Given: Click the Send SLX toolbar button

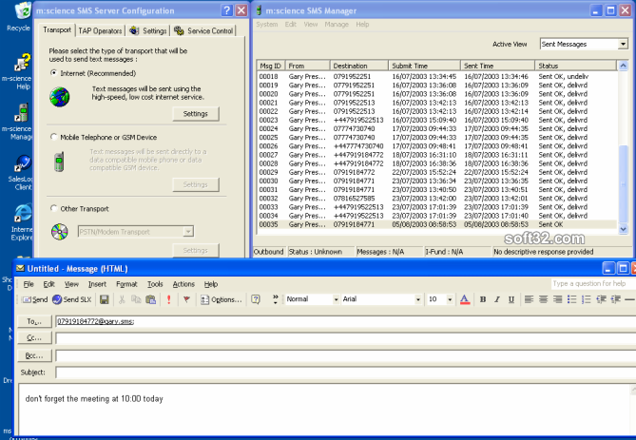Looking at the screenshot, I should point(72,299).
